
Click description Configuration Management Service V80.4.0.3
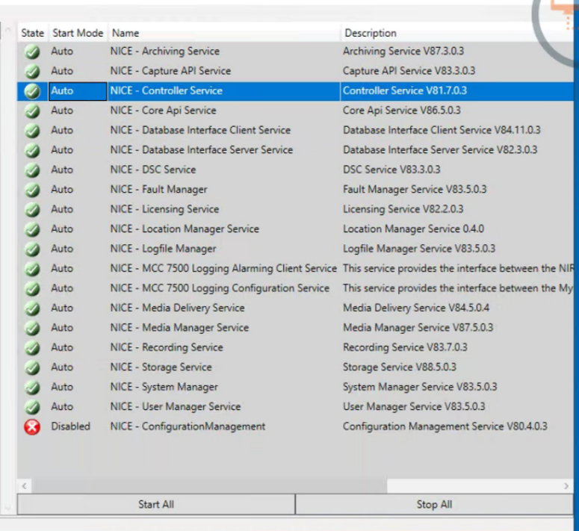pos(445,426)
